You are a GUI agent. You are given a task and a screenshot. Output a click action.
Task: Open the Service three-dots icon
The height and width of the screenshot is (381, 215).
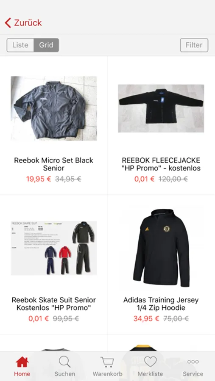193,362
